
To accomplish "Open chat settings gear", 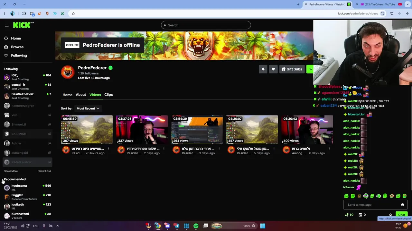I will click(390, 215).
